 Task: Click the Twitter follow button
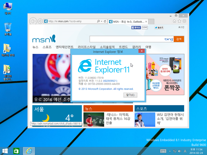pos(159,27)
